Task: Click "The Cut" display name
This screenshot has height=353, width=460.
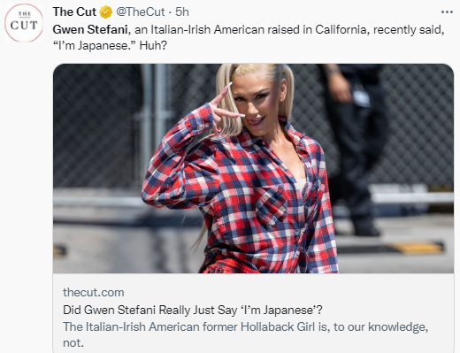Action: tap(74, 12)
